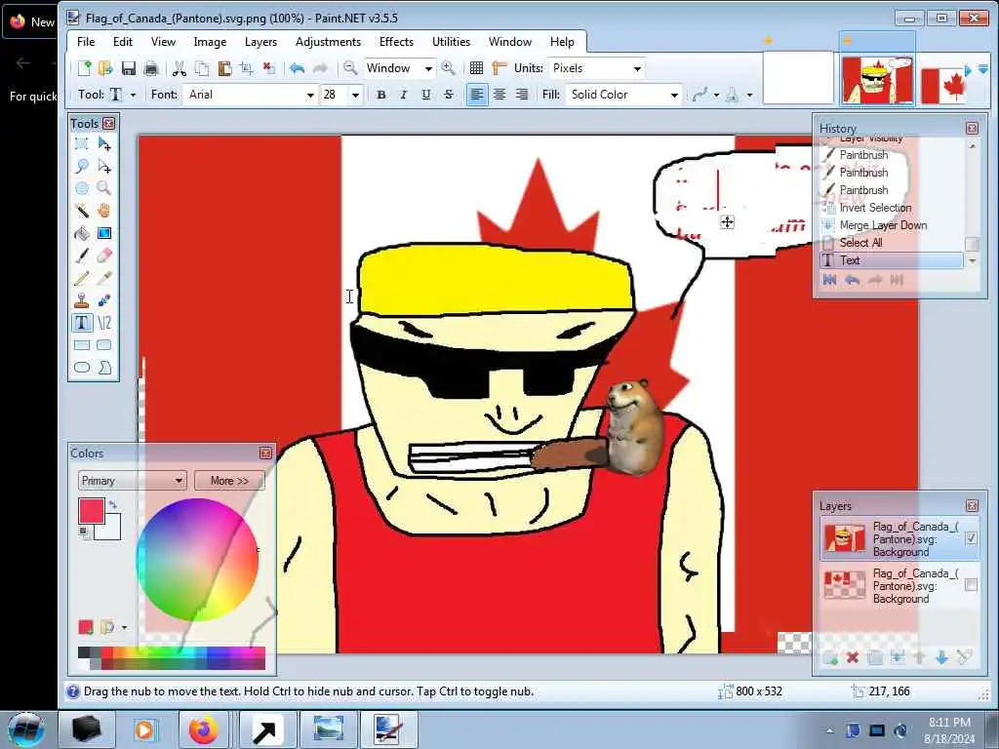Image resolution: width=999 pixels, height=749 pixels.
Task: Select the Zoom magnifier tool
Action: (x=104, y=188)
